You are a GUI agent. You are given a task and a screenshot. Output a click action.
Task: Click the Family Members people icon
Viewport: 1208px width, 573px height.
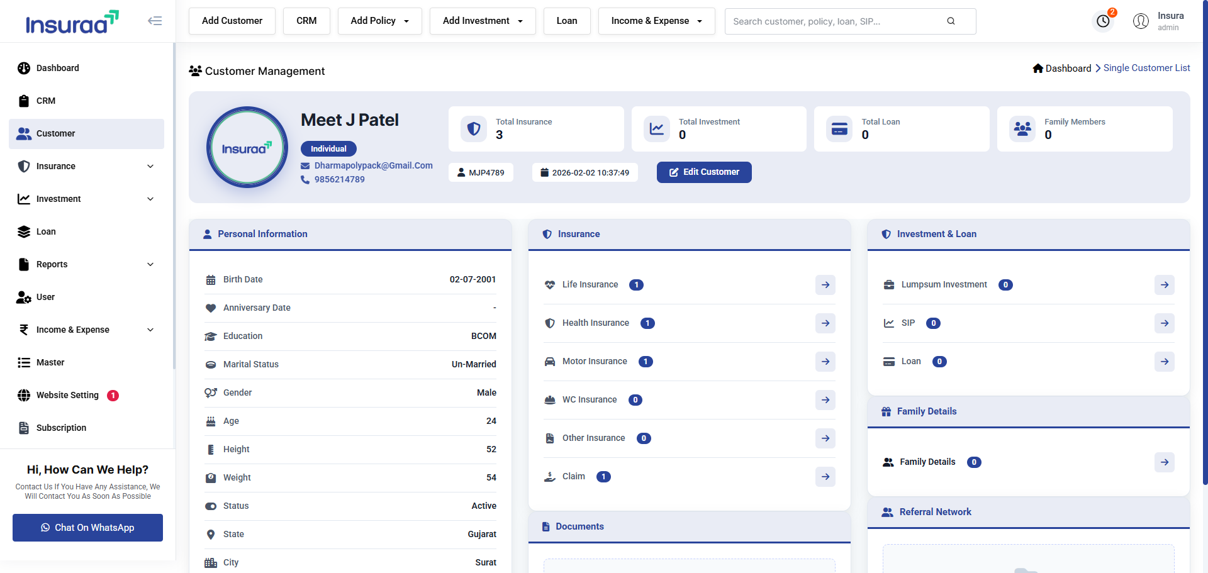1022,129
